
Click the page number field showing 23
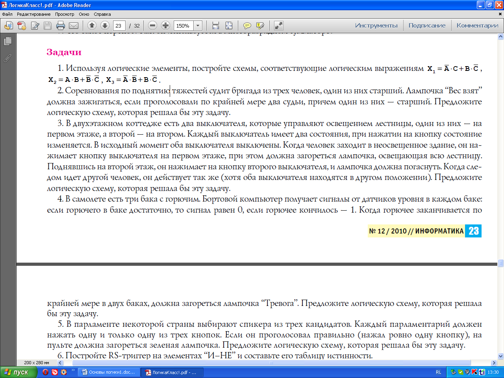coord(119,26)
